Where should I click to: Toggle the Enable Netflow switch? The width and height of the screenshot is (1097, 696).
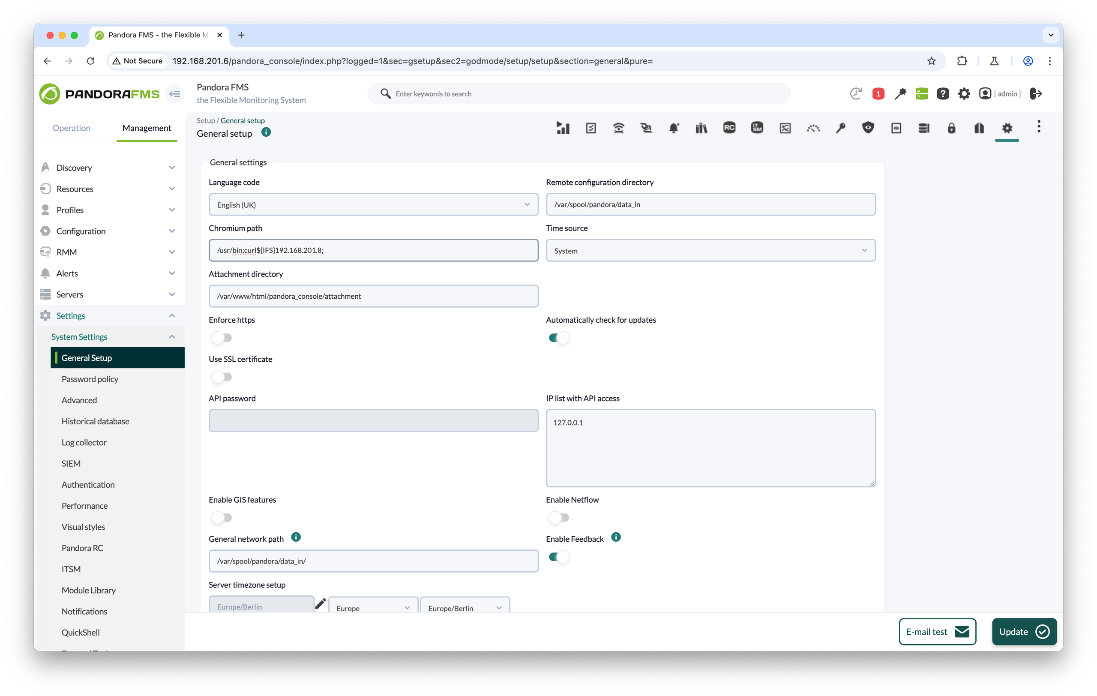pyautogui.click(x=559, y=517)
